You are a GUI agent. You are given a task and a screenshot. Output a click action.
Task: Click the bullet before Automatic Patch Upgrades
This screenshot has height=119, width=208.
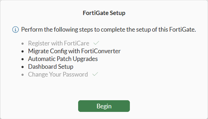coord(23,59)
